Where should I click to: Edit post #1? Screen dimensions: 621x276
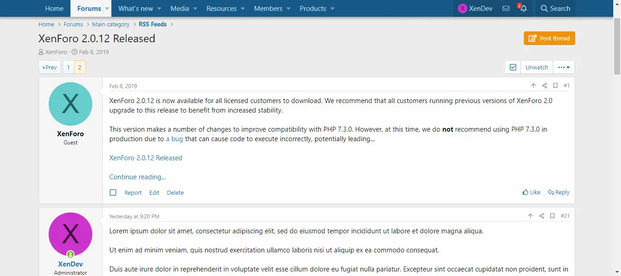[x=155, y=192]
